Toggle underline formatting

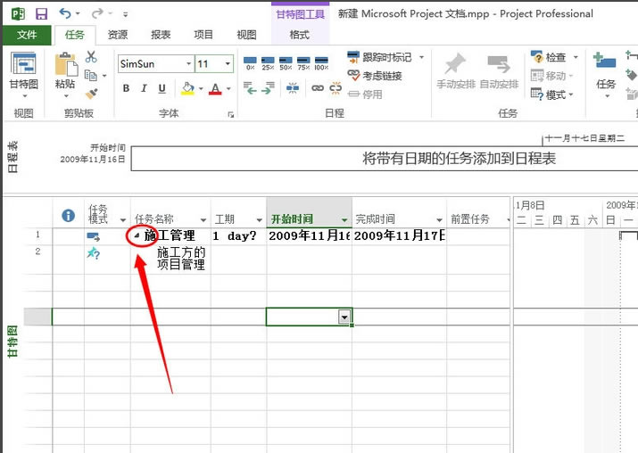[x=162, y=88]
